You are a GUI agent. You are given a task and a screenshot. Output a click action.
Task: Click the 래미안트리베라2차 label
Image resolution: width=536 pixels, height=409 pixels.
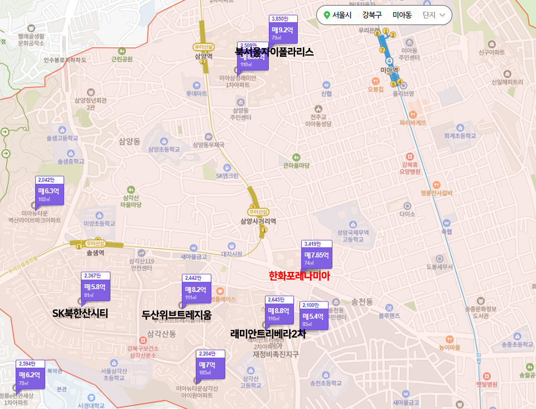click(268, 334)
